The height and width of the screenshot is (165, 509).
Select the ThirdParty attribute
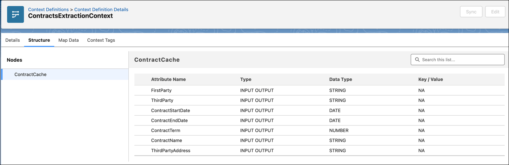162,100
